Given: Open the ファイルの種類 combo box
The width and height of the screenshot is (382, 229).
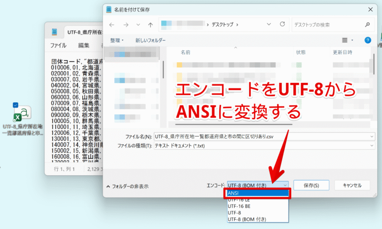Looking at the screenshot, I should coord(264,146).
